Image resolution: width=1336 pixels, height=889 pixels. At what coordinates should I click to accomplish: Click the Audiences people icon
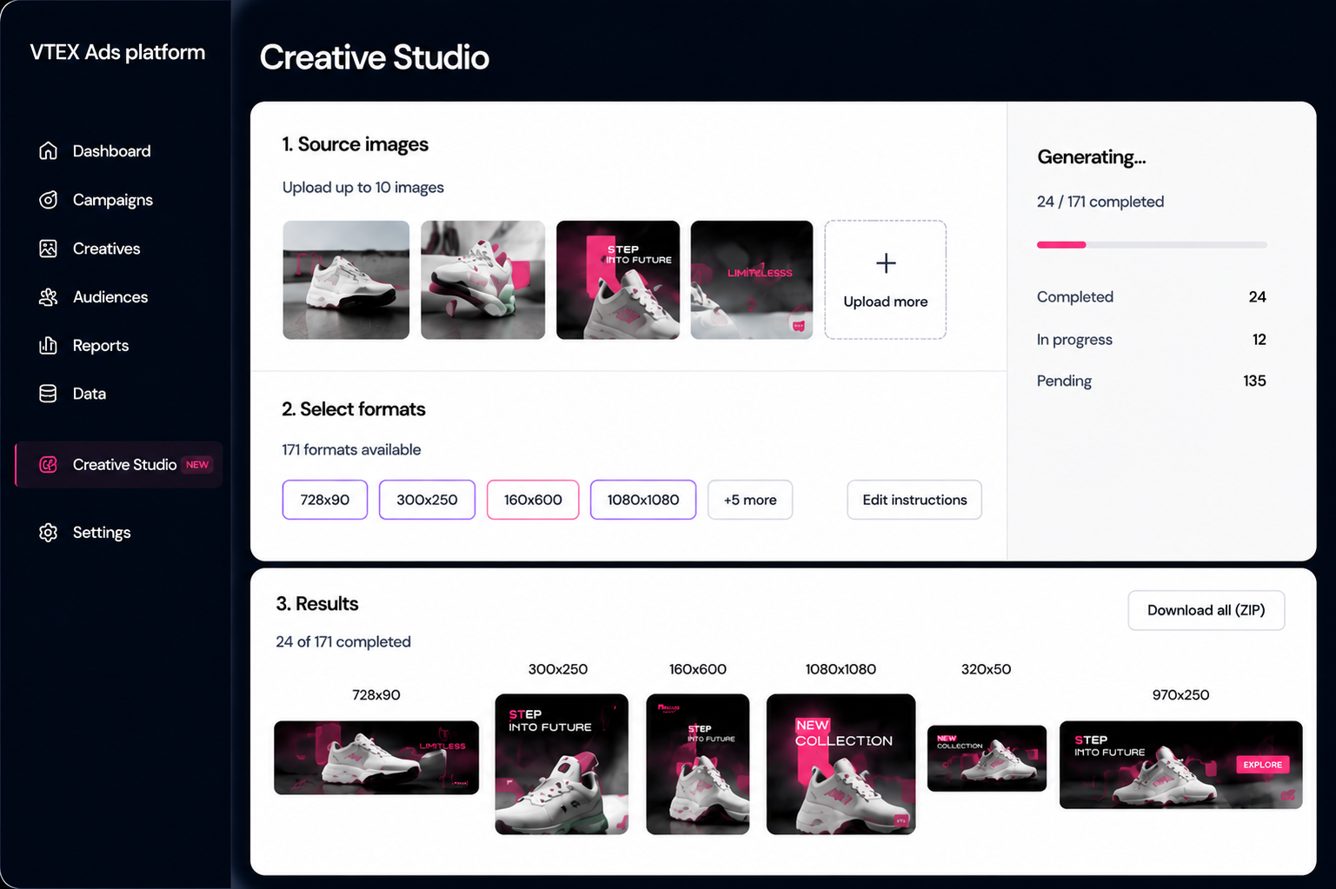click(x=49, y=296)
